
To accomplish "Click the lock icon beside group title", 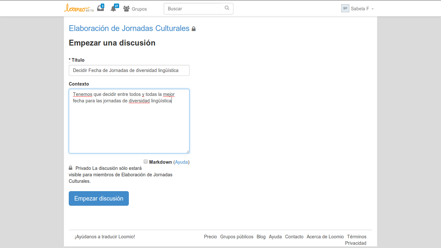I will click(194, 29).
